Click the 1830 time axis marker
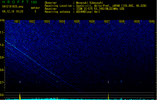The width and height of the screenshot is (157, 100). 152,21
